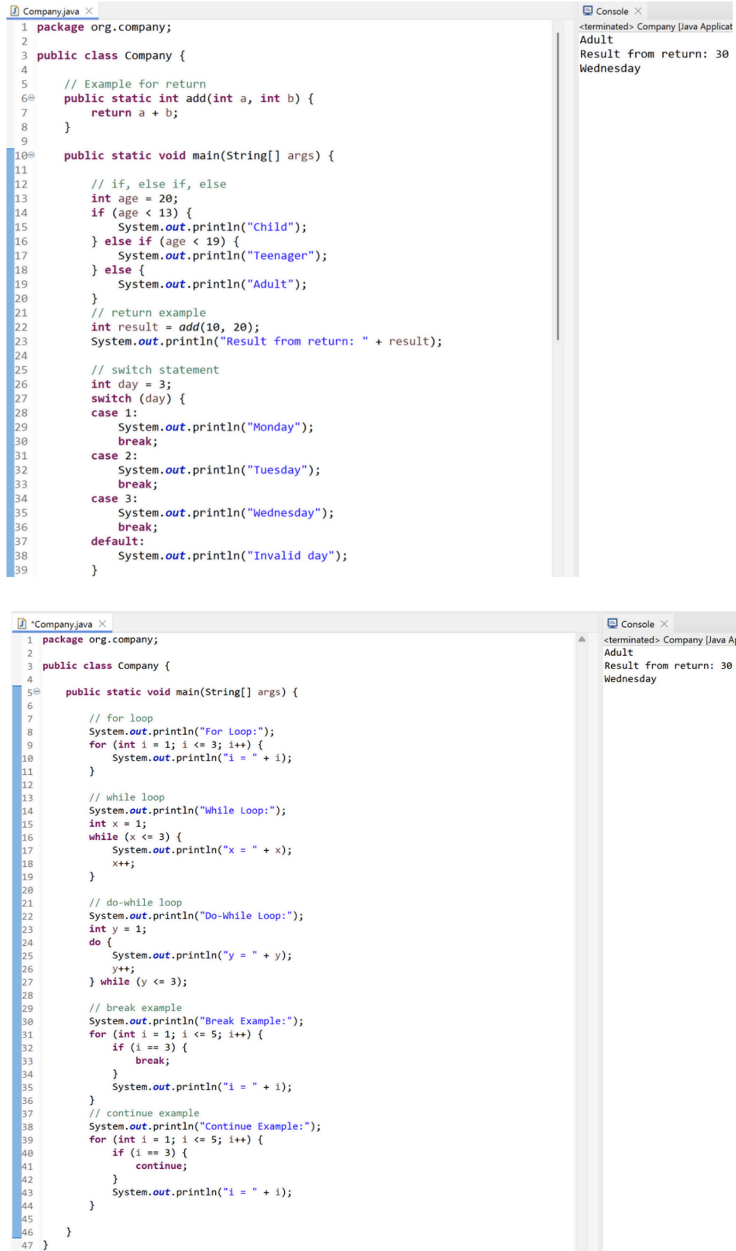Click the <terminated> Company label above the "Adult" output
Image resolution: width=736 pixels, height=1251 pixels.
pos(655,26)
